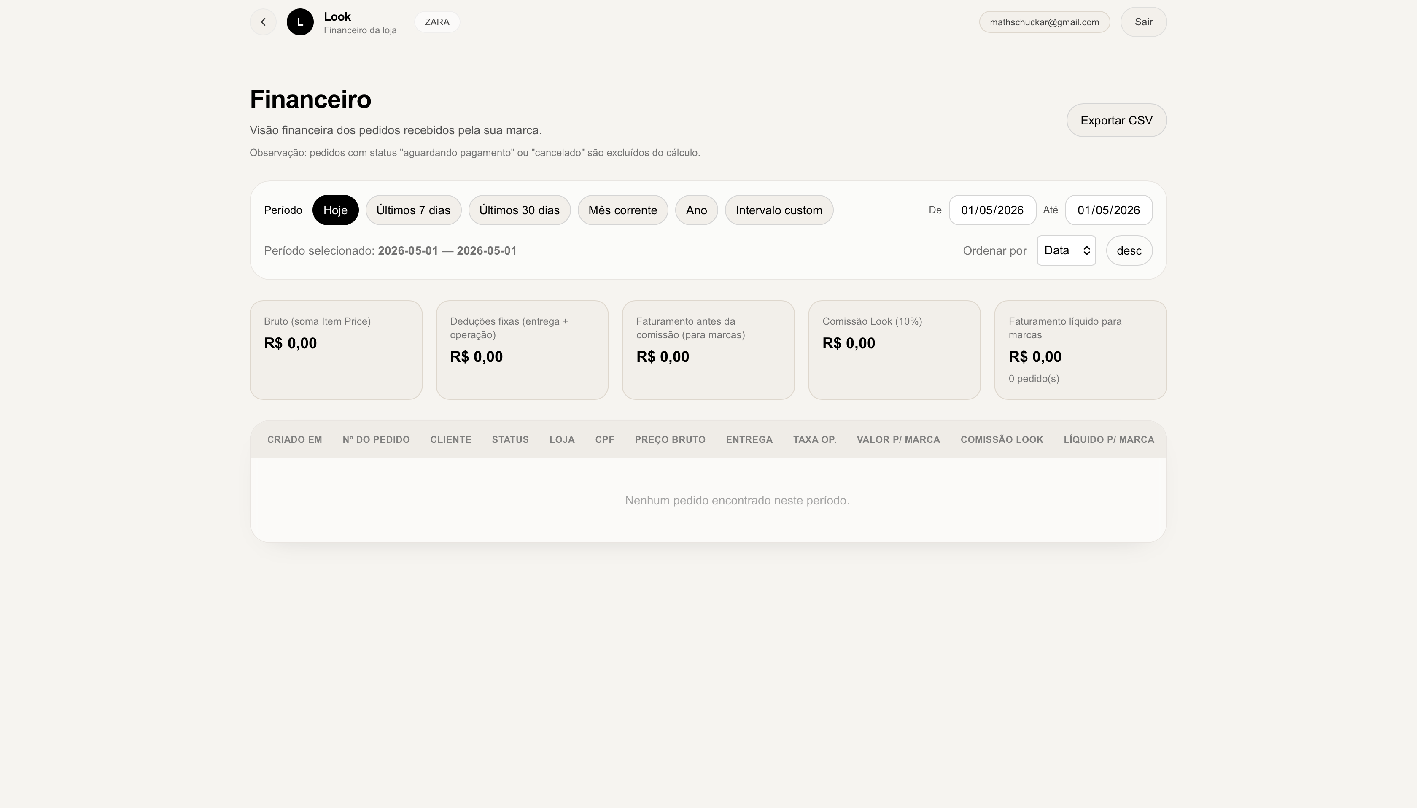Image resolution: width=1417 pixels, height=808 pixels.
Task: Click the '0 pedido(s)' count text
Action: point(1034,379)
